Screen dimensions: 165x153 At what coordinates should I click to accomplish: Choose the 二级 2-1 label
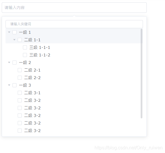point(32,70)
